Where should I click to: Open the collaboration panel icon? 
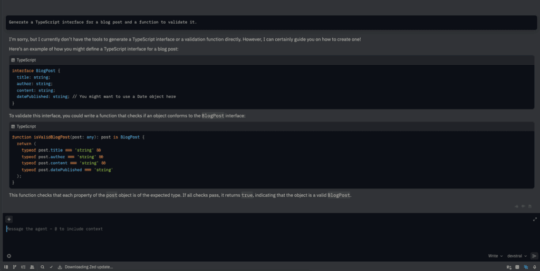(x=32, y=267)
